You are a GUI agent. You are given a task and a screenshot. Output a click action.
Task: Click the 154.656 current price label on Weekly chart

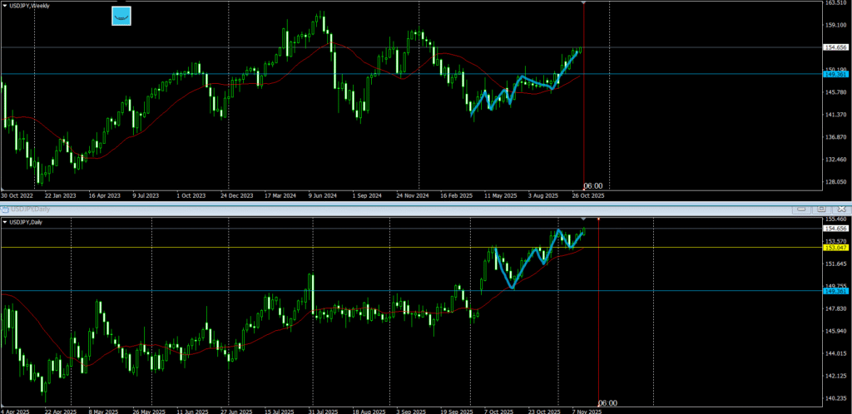(835, 47)
